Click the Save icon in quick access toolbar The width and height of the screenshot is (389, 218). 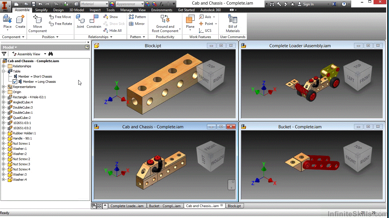point(34,4)
